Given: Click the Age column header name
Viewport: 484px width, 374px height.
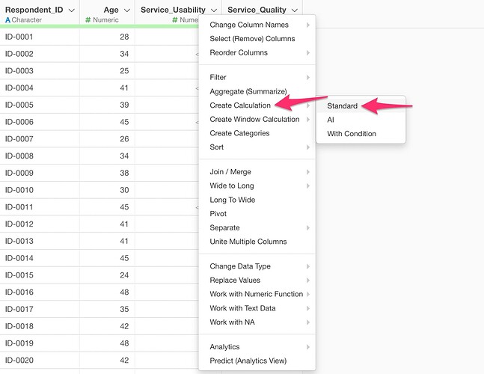Looking at the screenshot, I should [x=111, y=10].
